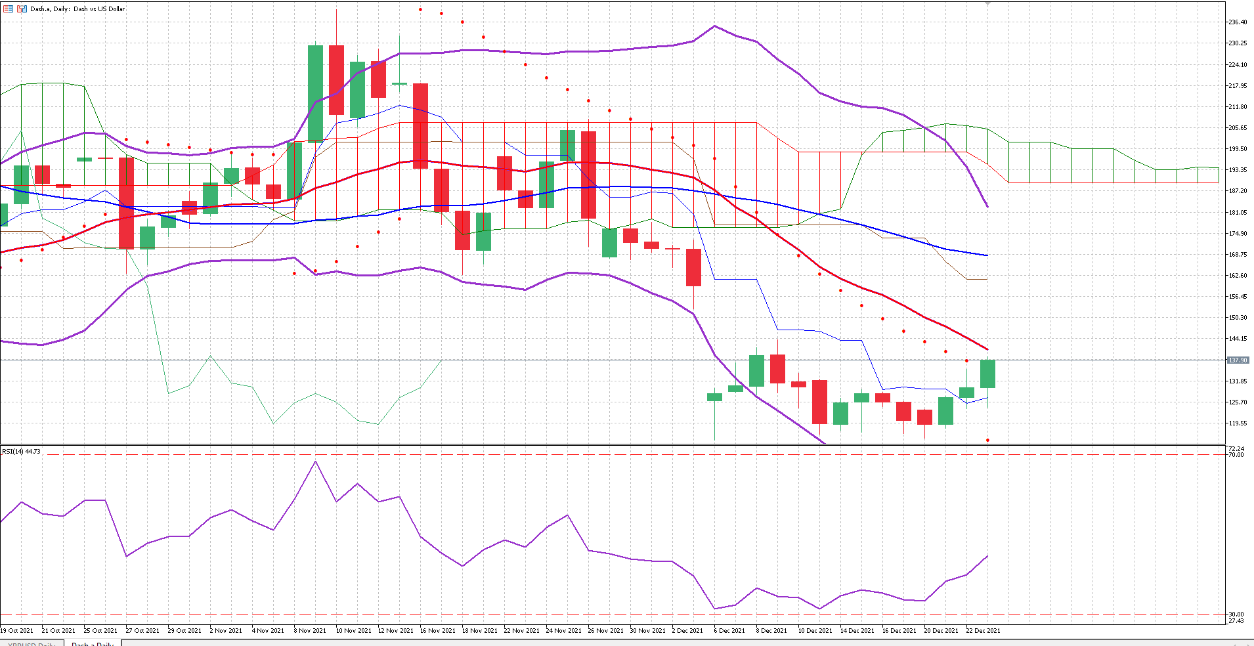
Task: Select the last green candlestick on chart
Action: 987,374
